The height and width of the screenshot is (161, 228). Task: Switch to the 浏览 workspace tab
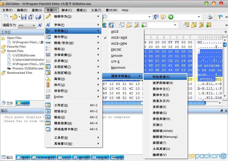click(23, 103)
